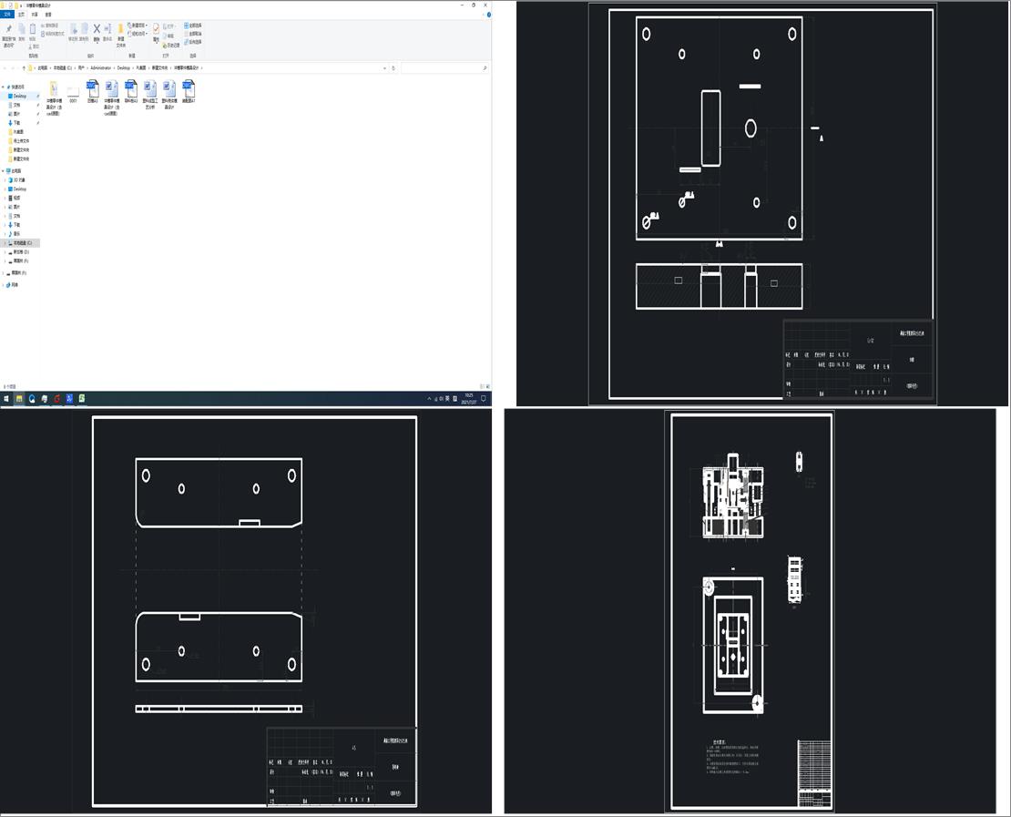
Task: Click the bottom-right CAD assembly drawing
Action: click(751, 611)
